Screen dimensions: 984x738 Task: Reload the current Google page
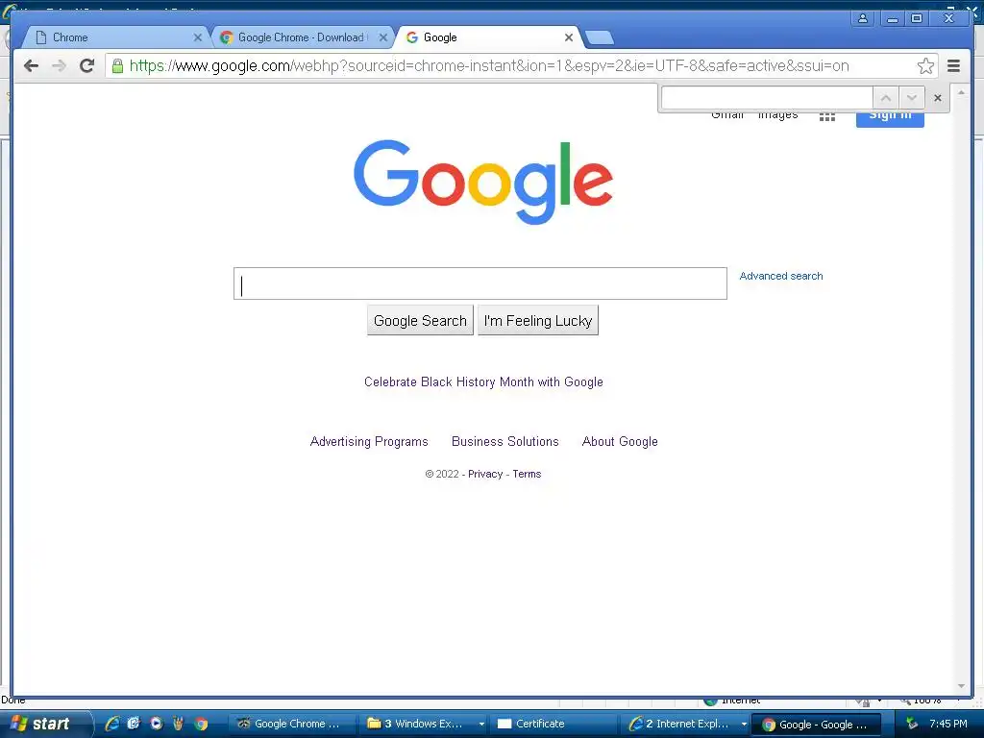tap(86, 65)
